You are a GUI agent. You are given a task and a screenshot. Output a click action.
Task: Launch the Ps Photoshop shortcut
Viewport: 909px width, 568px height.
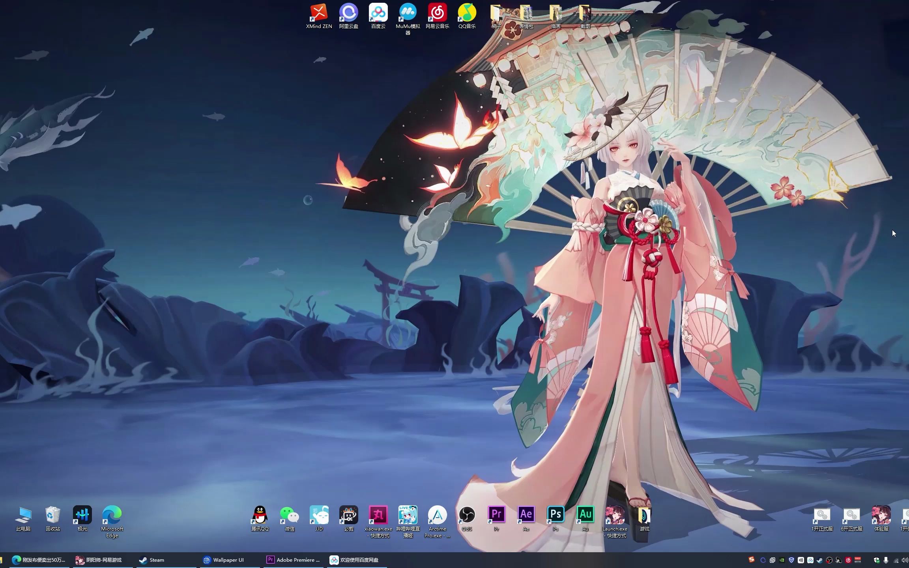(555, 519)
